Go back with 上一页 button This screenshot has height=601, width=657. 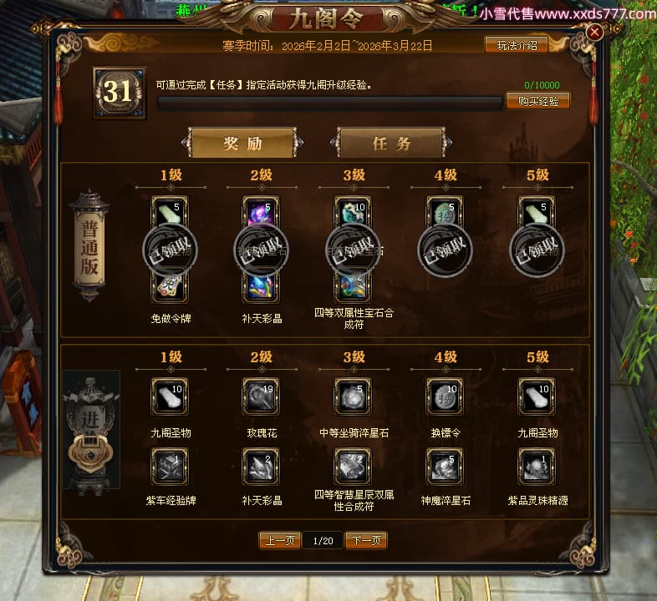tap(280, 540)
